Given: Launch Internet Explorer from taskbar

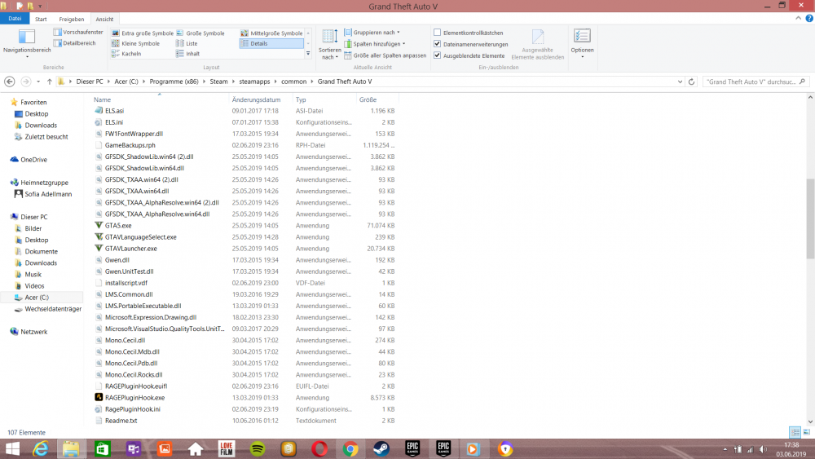Looking at the screenshot, I should [41, 448].
